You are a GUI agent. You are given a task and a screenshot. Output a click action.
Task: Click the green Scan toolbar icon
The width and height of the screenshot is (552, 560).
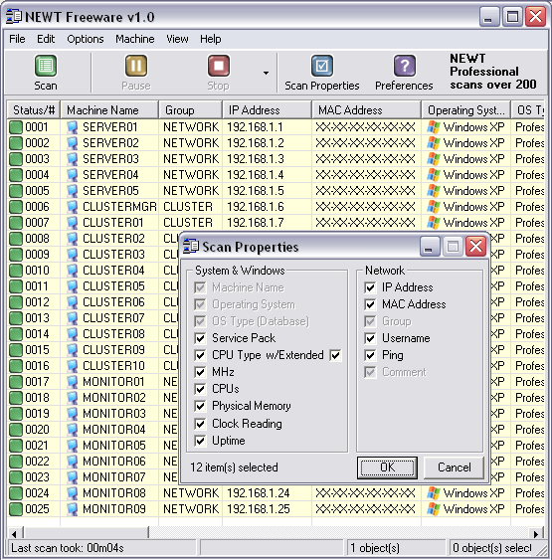click(46, 66)
